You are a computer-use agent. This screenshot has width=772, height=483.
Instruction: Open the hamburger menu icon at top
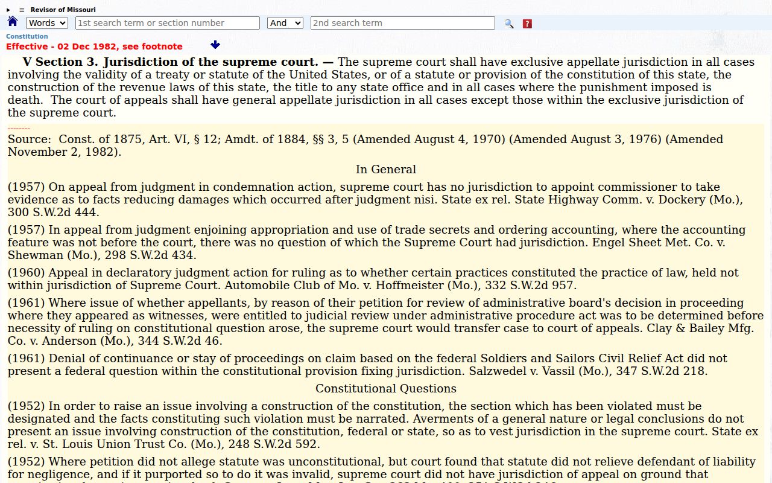click(x=22, y=10)
